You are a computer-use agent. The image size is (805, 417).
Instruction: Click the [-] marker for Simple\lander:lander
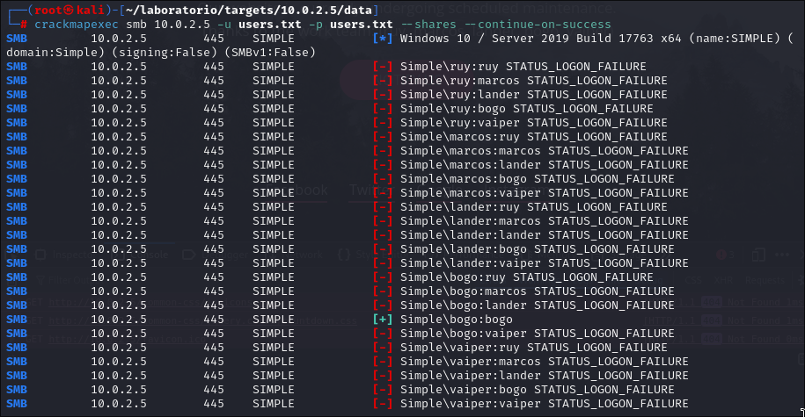[383, 235]
